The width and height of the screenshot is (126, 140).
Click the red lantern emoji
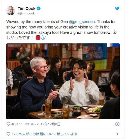tap(38, 38)
